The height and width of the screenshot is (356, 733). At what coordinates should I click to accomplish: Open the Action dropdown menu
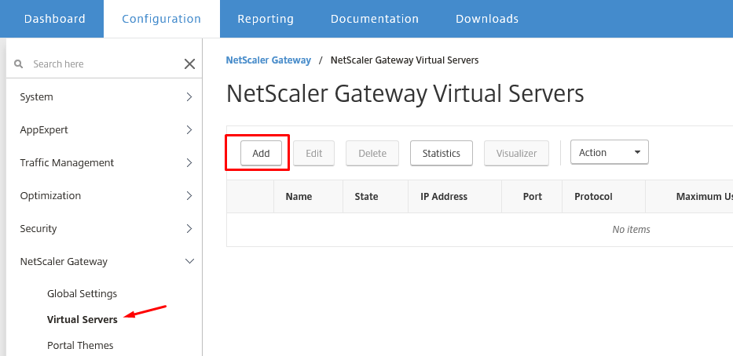610,152
